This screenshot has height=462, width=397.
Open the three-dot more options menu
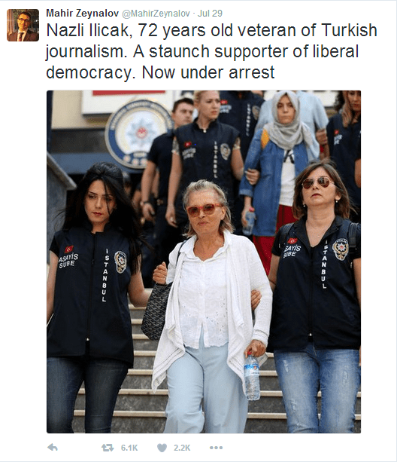tap(216, 448)
